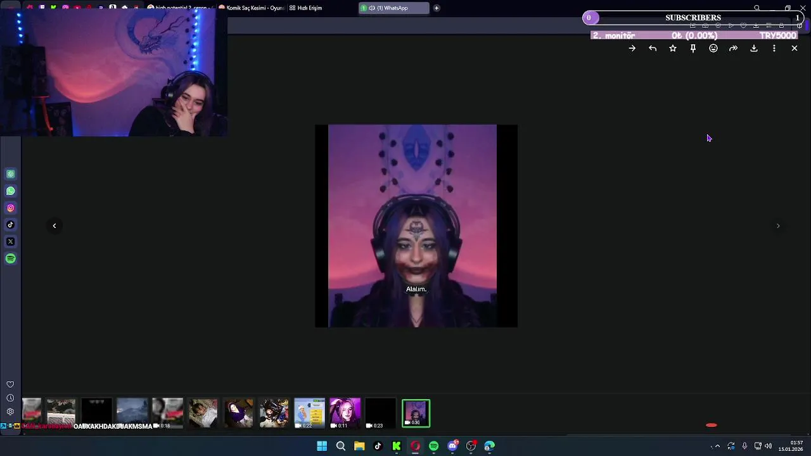Open Discord from the taskbar
This screenshot has height=456, width=811.
click(x=452, y=446)
